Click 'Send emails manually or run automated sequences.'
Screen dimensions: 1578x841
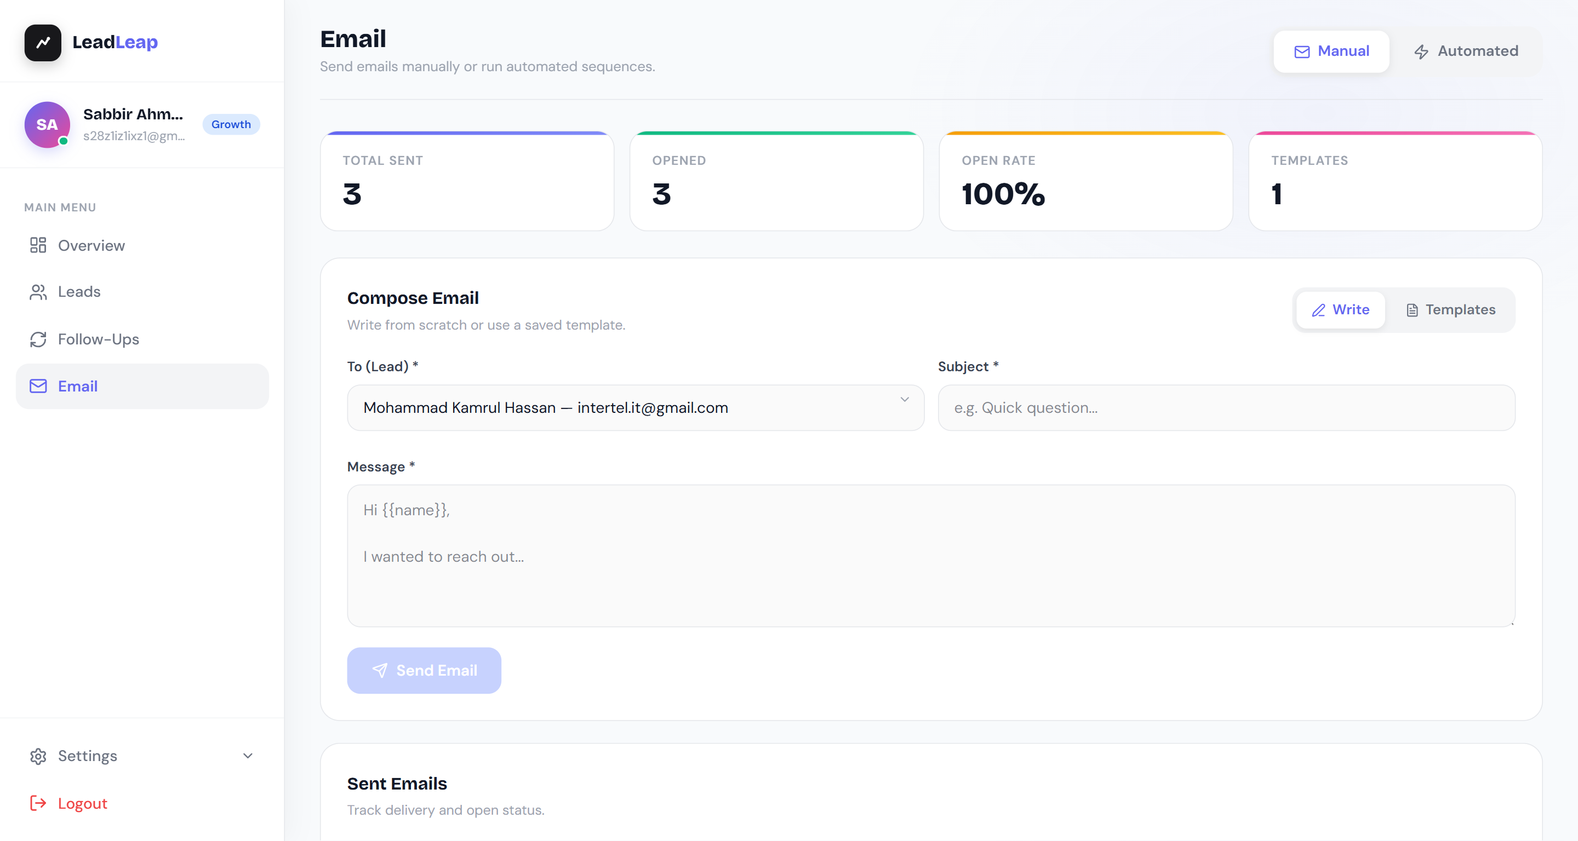488,66
